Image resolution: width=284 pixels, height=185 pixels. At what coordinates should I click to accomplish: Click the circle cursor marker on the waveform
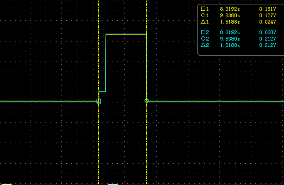[147, 101]
